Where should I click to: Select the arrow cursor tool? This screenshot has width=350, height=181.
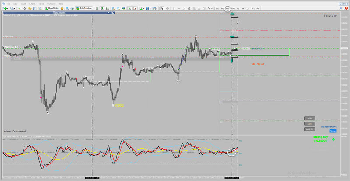click(x=162, y=8)
